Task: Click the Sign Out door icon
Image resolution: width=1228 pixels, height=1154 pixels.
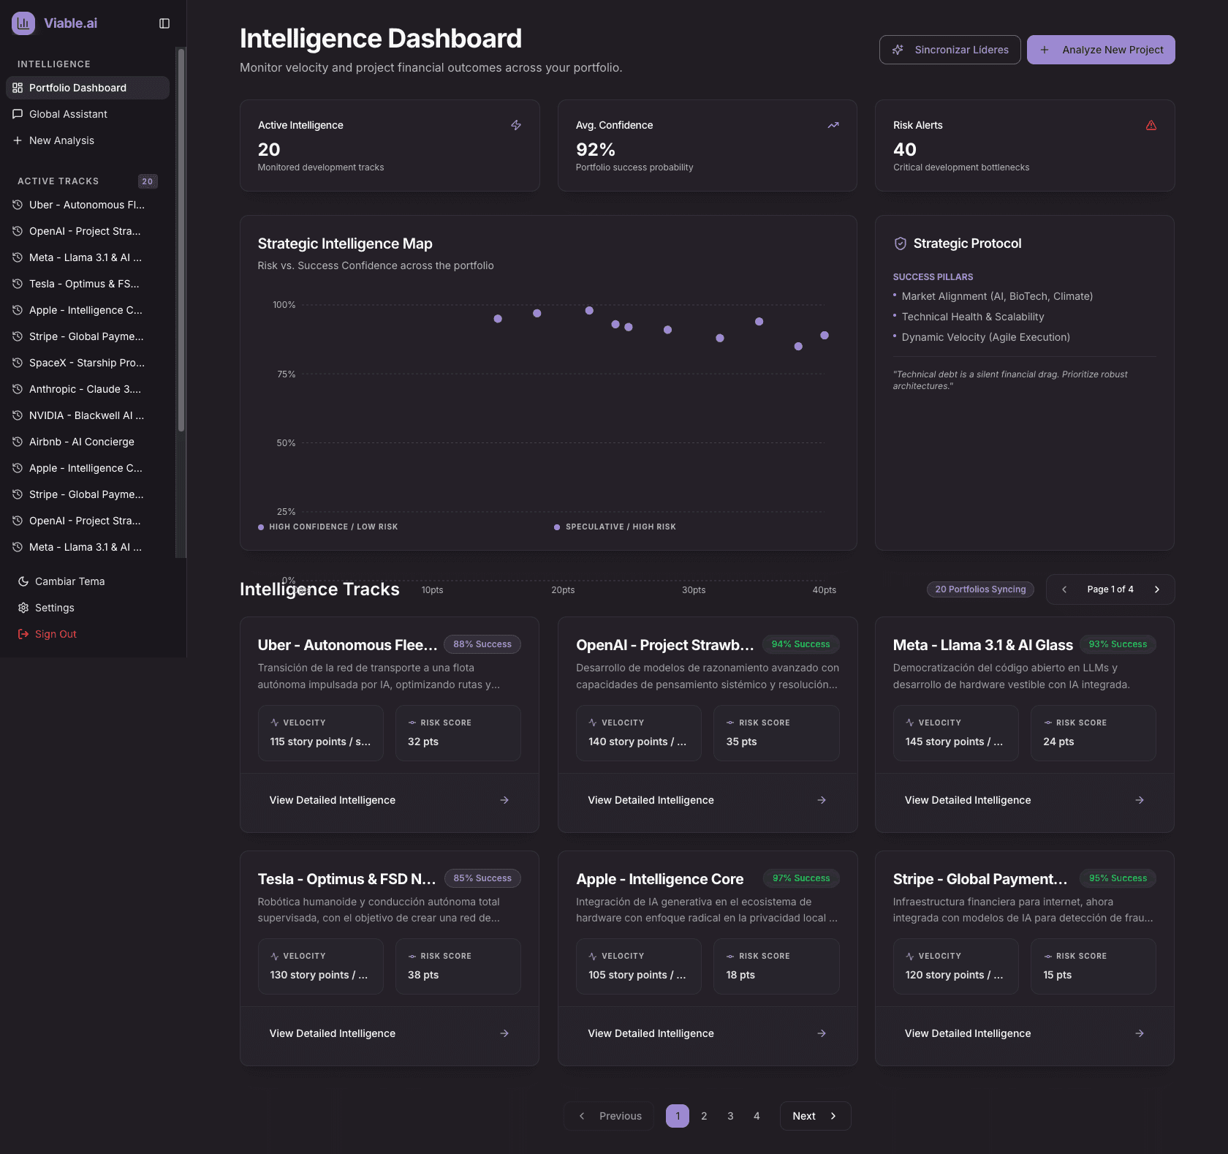Action: click(23, 634)
